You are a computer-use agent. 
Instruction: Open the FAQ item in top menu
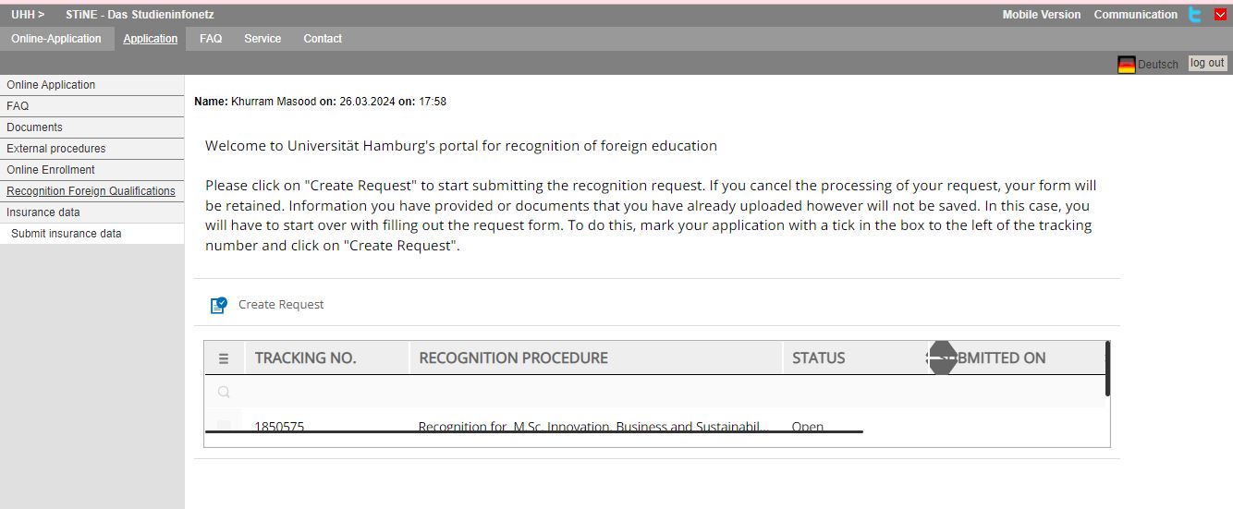tap(211, 39)
